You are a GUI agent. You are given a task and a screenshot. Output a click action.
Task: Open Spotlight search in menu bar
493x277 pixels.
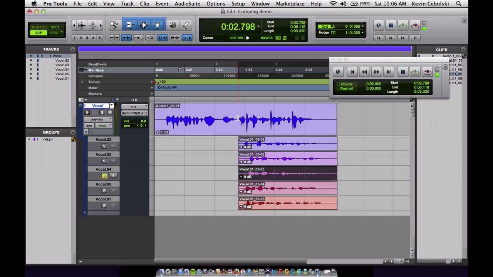tap(459, 4)
